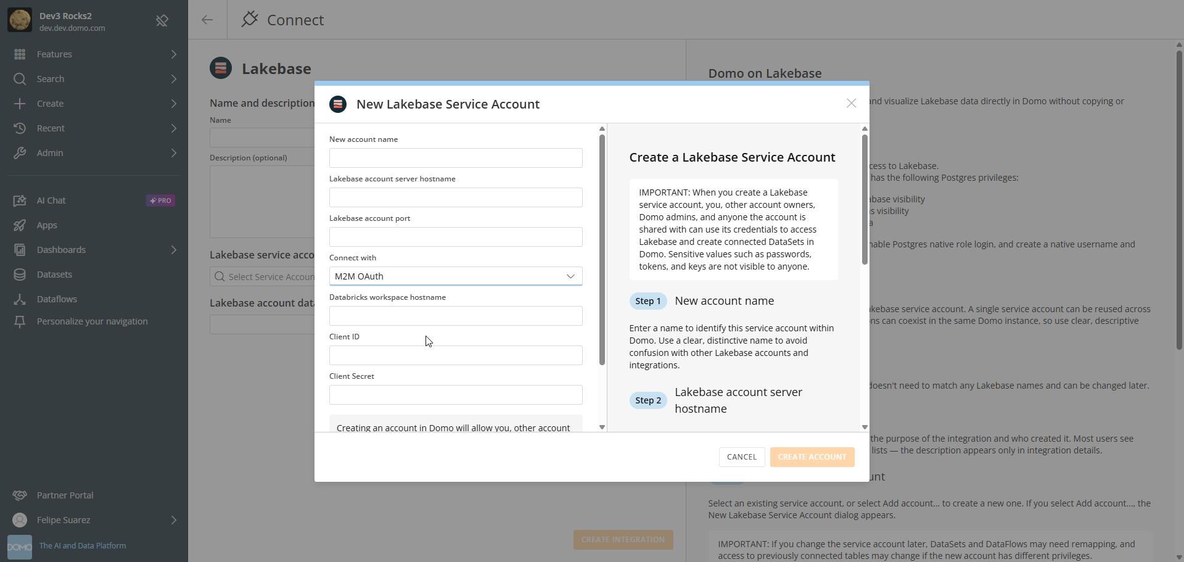Expand the Dashboards submenu chevron
Screen dimensions: 1184x562
point(174,250)
